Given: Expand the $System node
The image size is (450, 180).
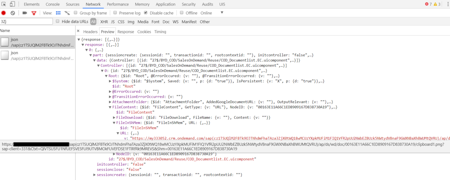Looking at the screenshot, I should [x=110, y=81].
